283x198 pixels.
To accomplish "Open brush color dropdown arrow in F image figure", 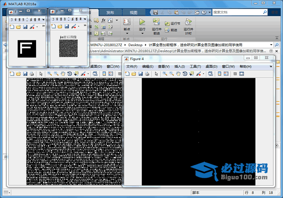I will tap(37, 27).
